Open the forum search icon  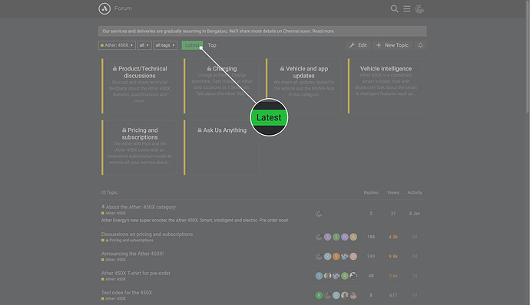coord(394,8)
